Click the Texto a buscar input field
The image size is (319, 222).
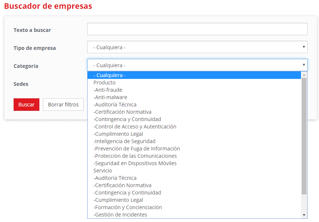pos(197,29)
